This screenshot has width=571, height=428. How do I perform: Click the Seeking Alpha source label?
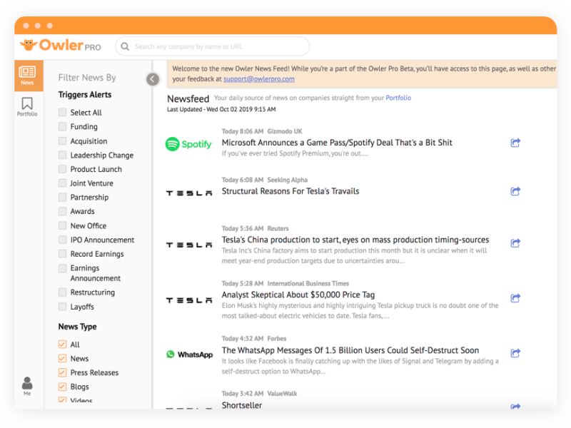tap(288, 180)
